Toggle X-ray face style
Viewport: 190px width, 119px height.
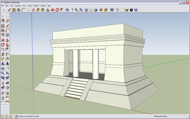[x=112, y=10]
